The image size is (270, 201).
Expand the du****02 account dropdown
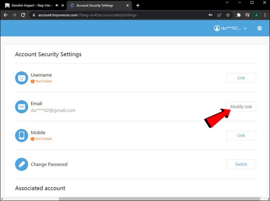[230, 28]
